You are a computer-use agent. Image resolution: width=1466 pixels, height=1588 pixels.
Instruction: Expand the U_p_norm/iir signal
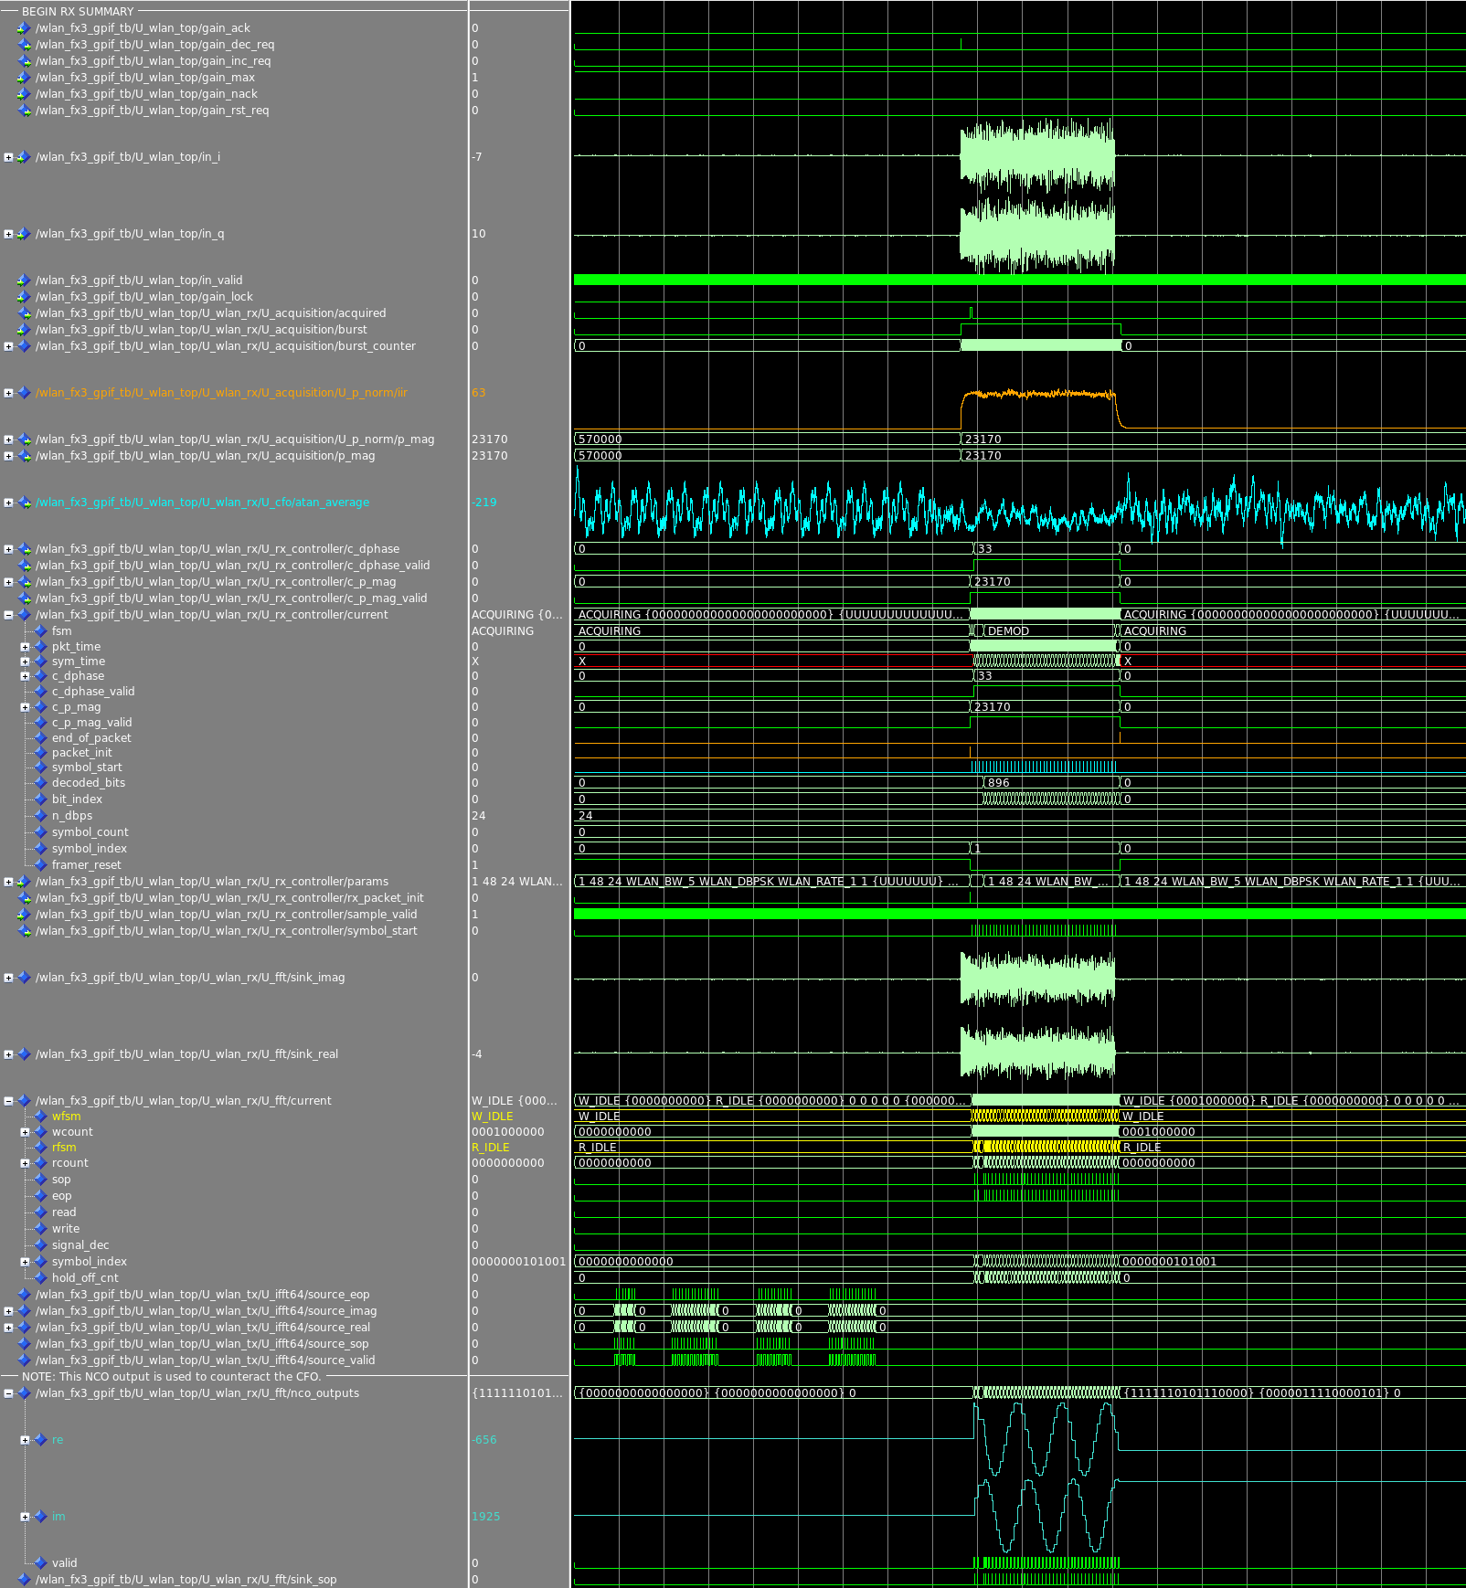pos(8,393)
